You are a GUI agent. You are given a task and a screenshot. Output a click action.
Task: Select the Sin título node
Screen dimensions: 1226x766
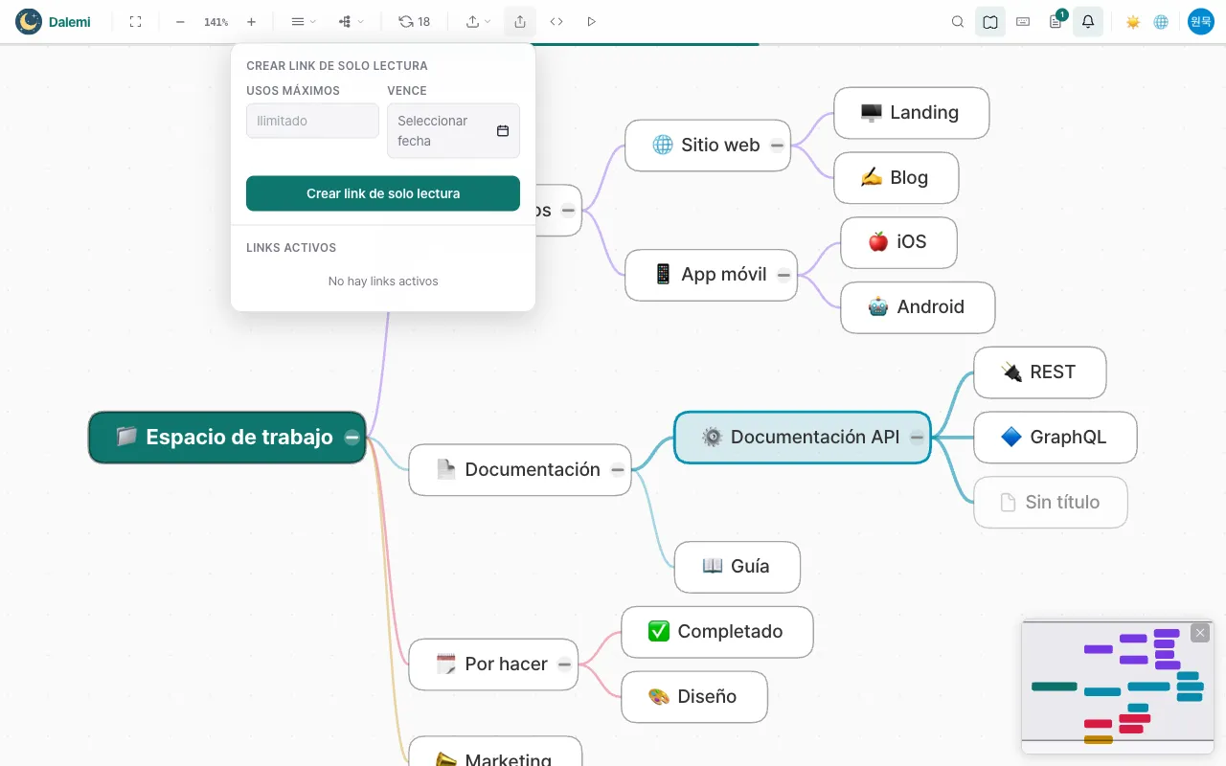click(1051, 503)
